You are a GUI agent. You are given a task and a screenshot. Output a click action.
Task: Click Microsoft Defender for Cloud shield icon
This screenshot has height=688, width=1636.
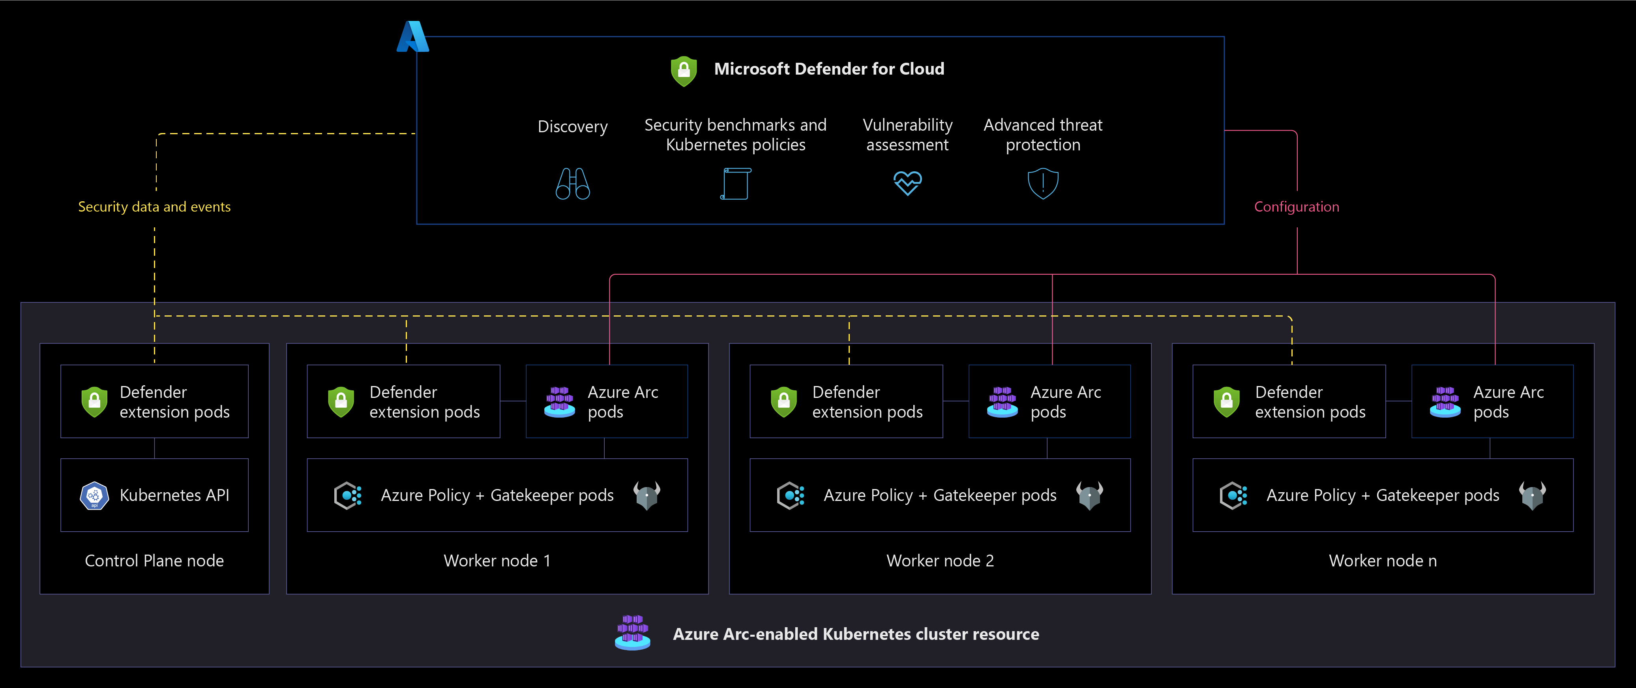(684, 71)
